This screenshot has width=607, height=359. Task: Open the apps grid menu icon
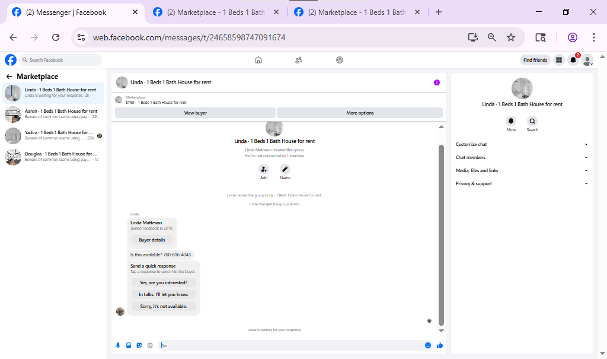pos(558,60)
